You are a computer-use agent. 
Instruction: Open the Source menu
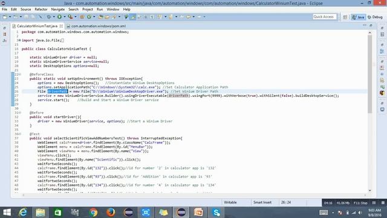click(x=25, y=10)
